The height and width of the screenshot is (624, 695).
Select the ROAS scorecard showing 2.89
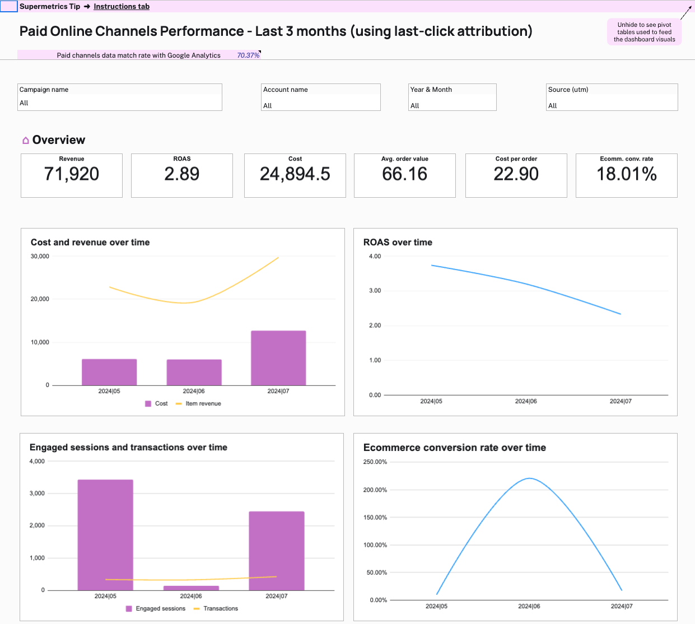(182, 175)
